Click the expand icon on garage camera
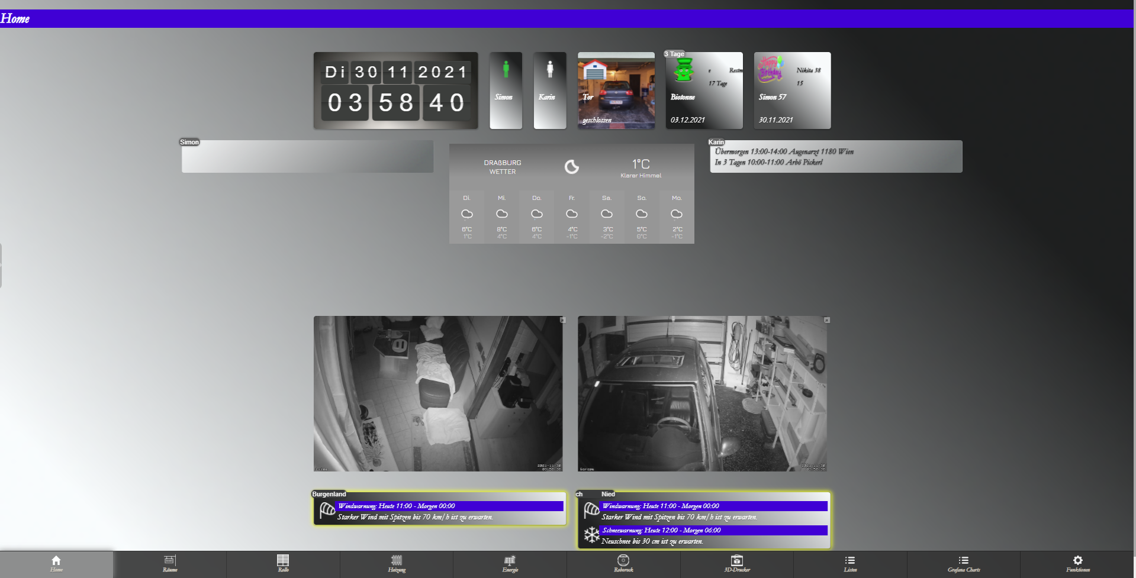 [x=827, y=320]
